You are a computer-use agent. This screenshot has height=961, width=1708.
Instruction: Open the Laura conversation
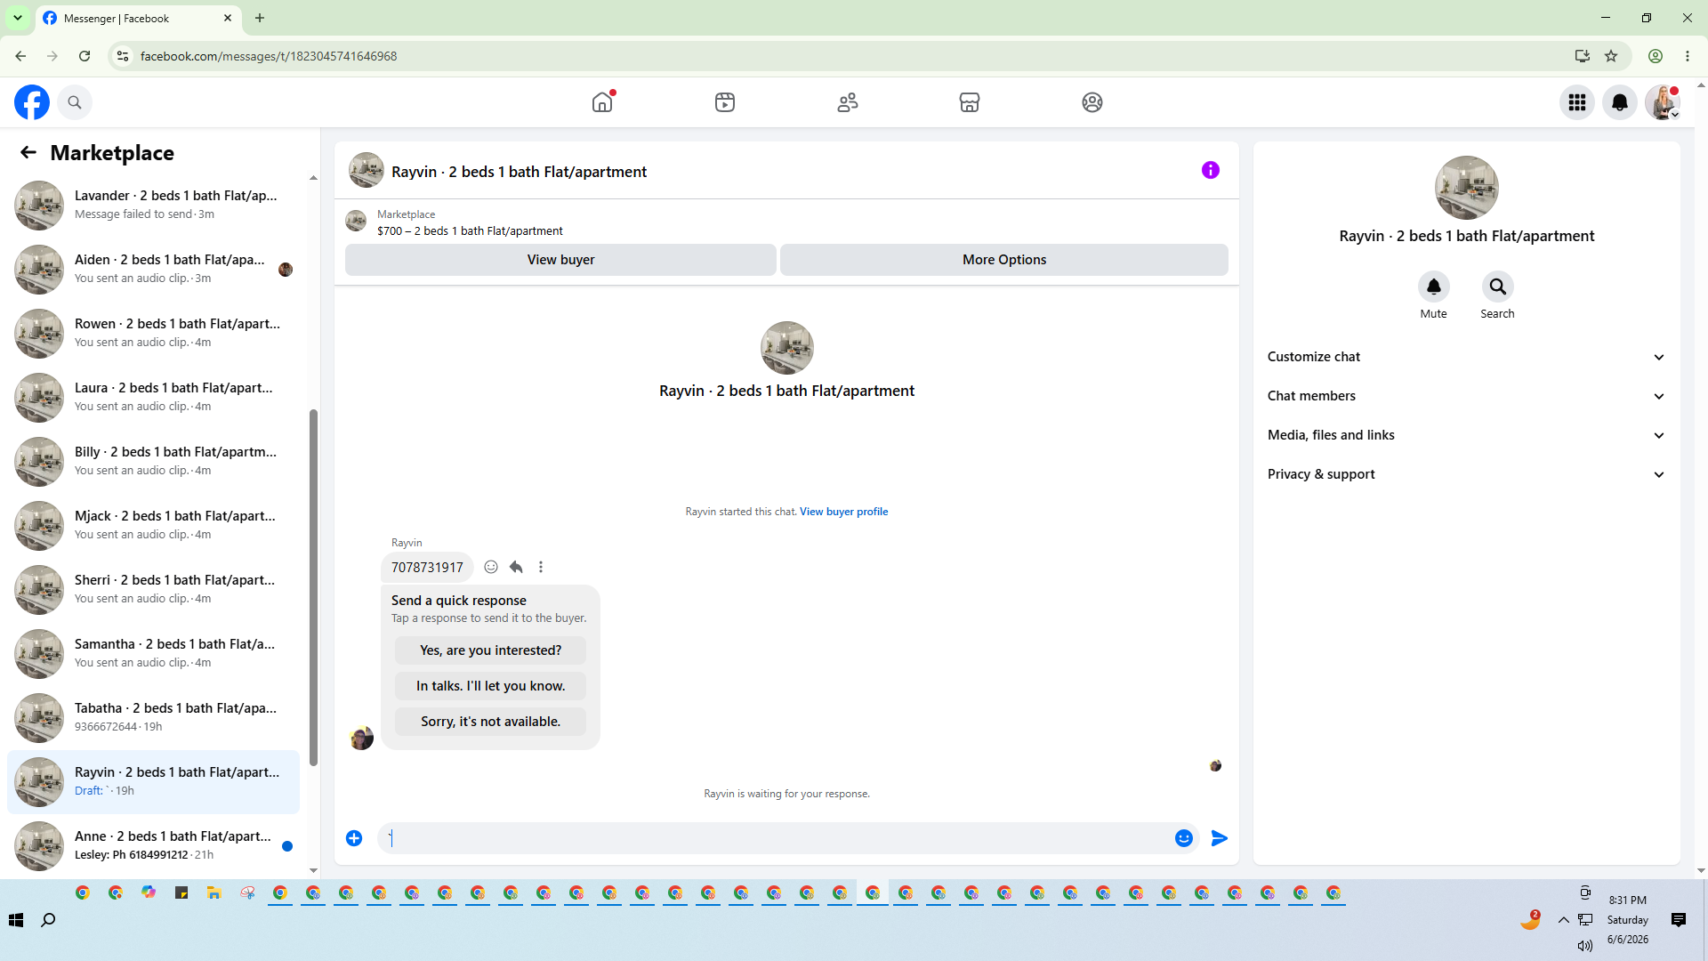click(x=154, y=397)
